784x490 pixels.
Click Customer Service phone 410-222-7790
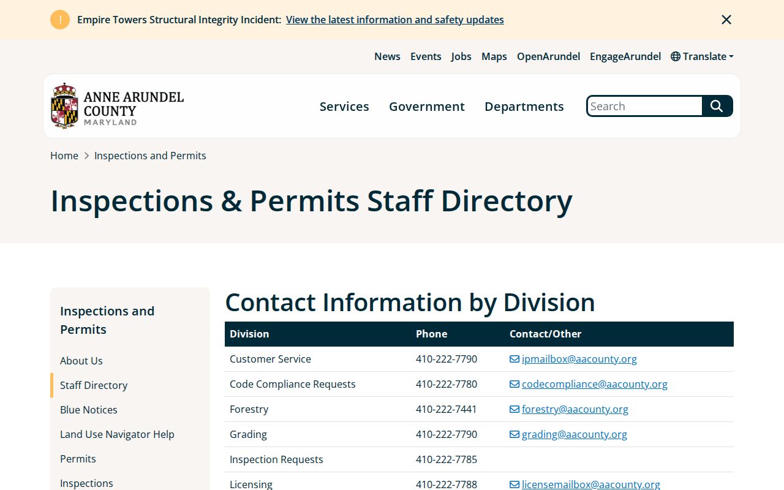447,359
